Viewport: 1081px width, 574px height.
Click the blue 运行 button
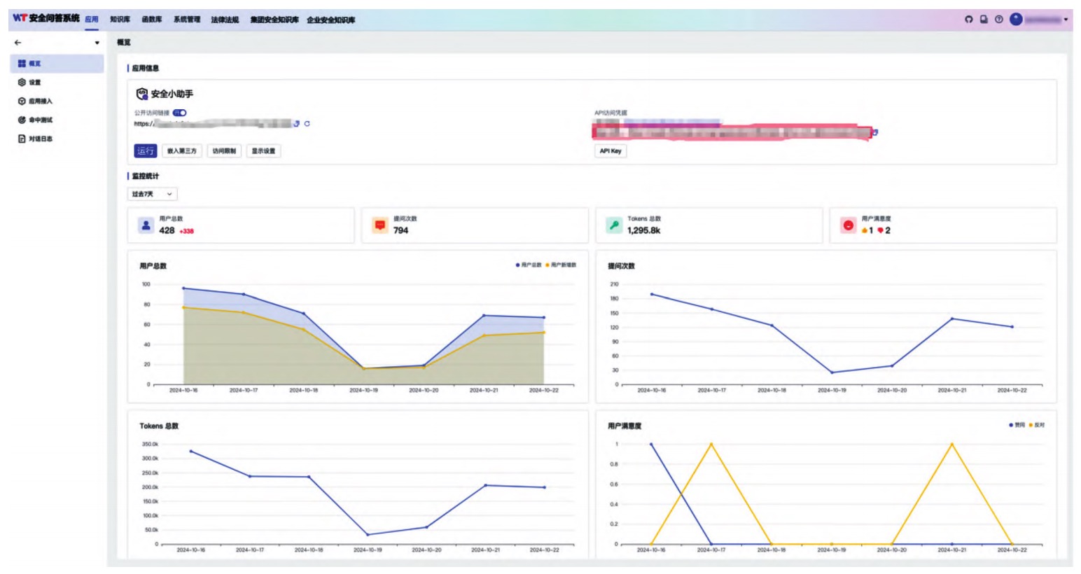point(145,151)
